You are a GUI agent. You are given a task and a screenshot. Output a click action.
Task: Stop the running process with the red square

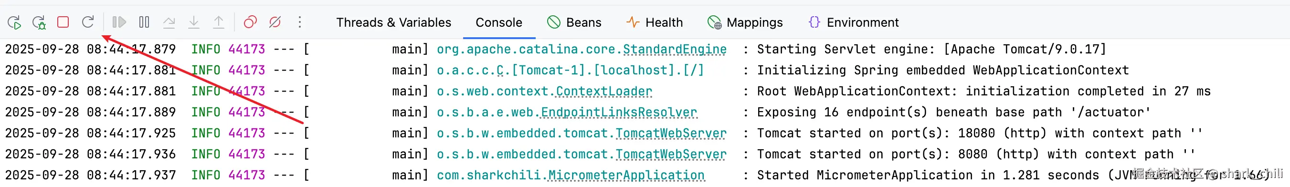tap(63, 22)
